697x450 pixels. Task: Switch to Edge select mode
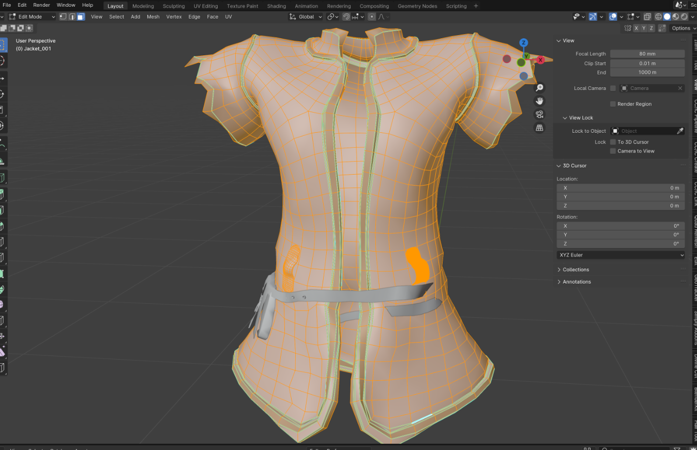72,17
